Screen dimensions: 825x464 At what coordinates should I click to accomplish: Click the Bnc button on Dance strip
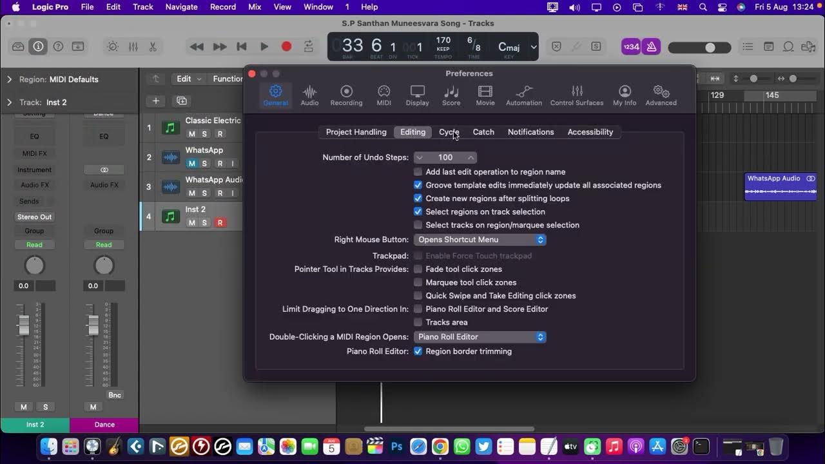click(x=114, y=395)
